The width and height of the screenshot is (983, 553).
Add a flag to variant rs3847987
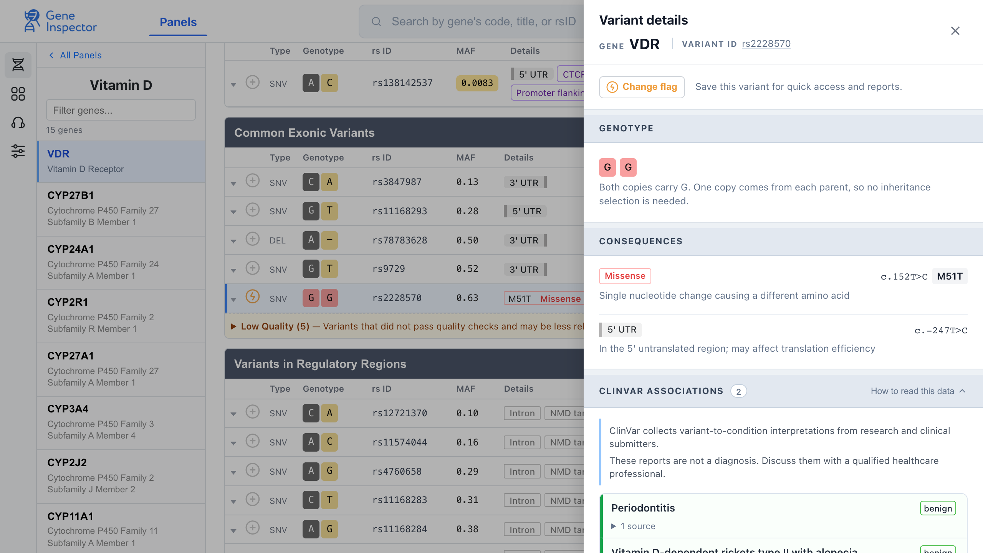253,180
